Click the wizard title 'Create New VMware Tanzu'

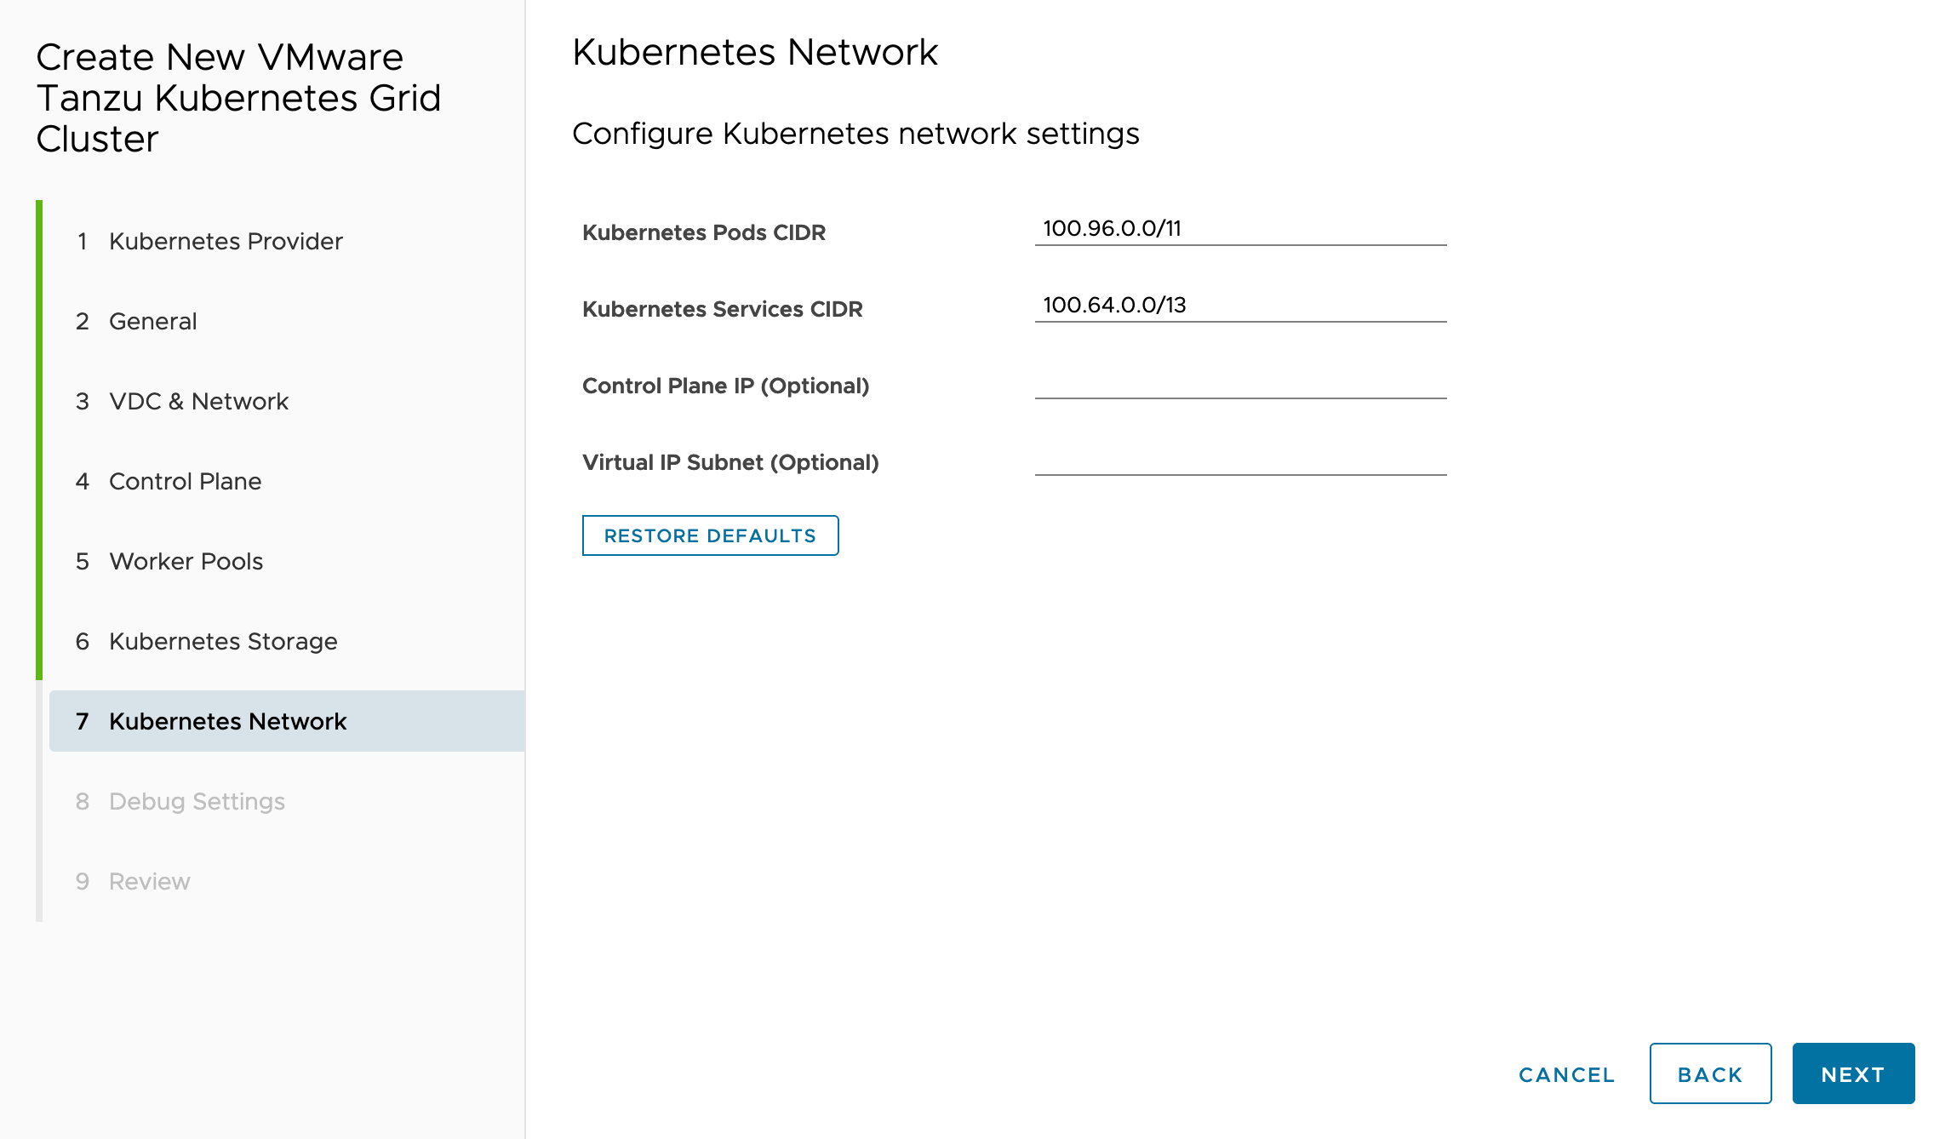239,98
